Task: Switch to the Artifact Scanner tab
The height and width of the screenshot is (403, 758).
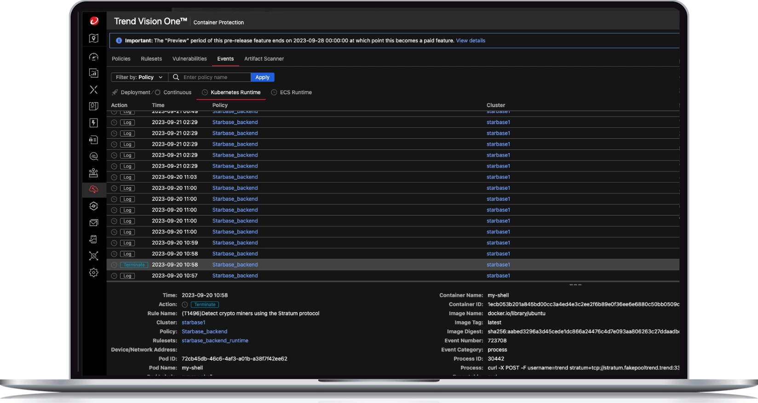Action: click(264, 59)
